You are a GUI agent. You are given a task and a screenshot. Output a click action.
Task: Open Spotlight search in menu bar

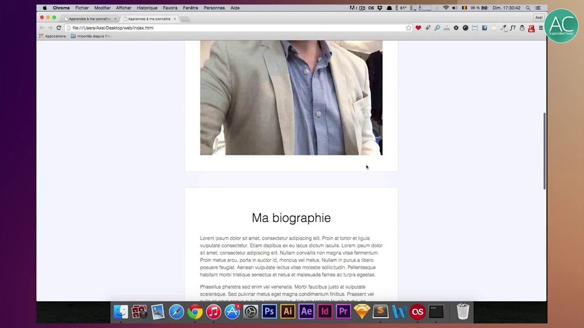[x=528, y=8]
